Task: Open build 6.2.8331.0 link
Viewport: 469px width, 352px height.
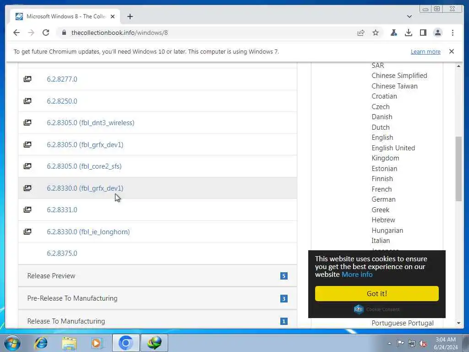Action: click(62, 209)
